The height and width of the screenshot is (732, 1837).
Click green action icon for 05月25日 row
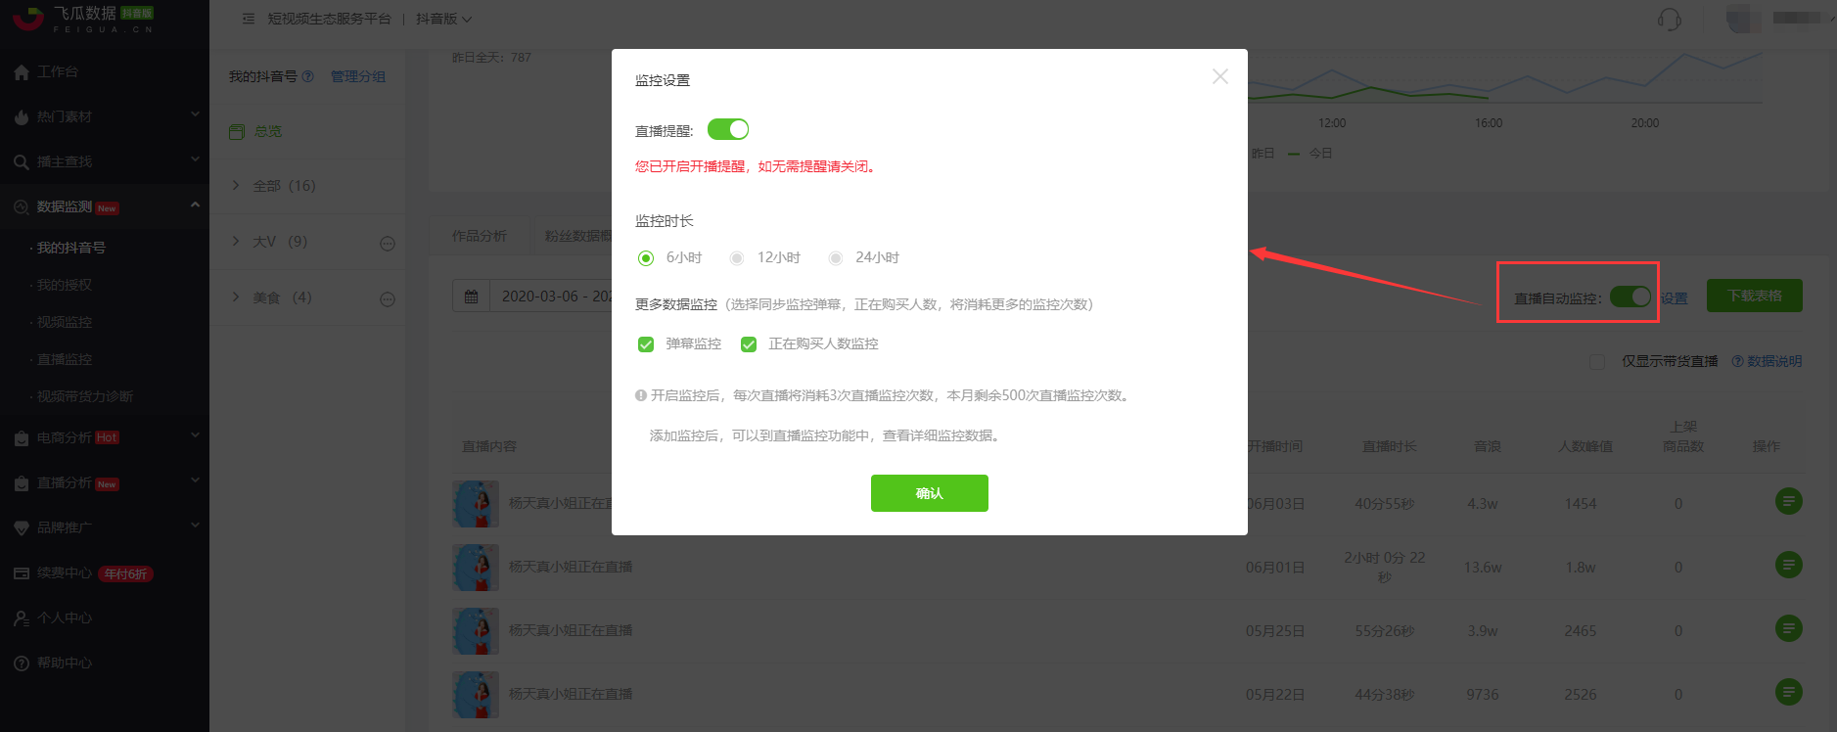tap(1789, 629)
